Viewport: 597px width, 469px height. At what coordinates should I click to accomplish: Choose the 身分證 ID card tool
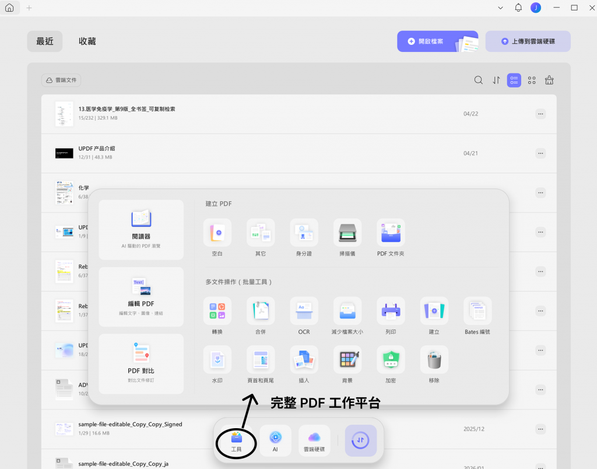(x=304, y=232)
